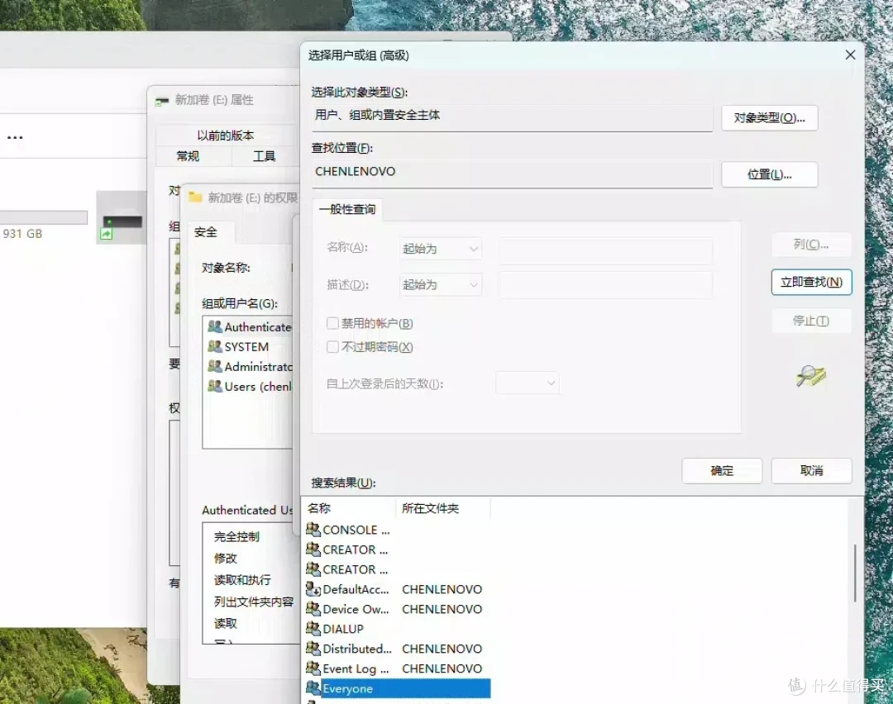Focus the 名称 query input field

[605, 250]
